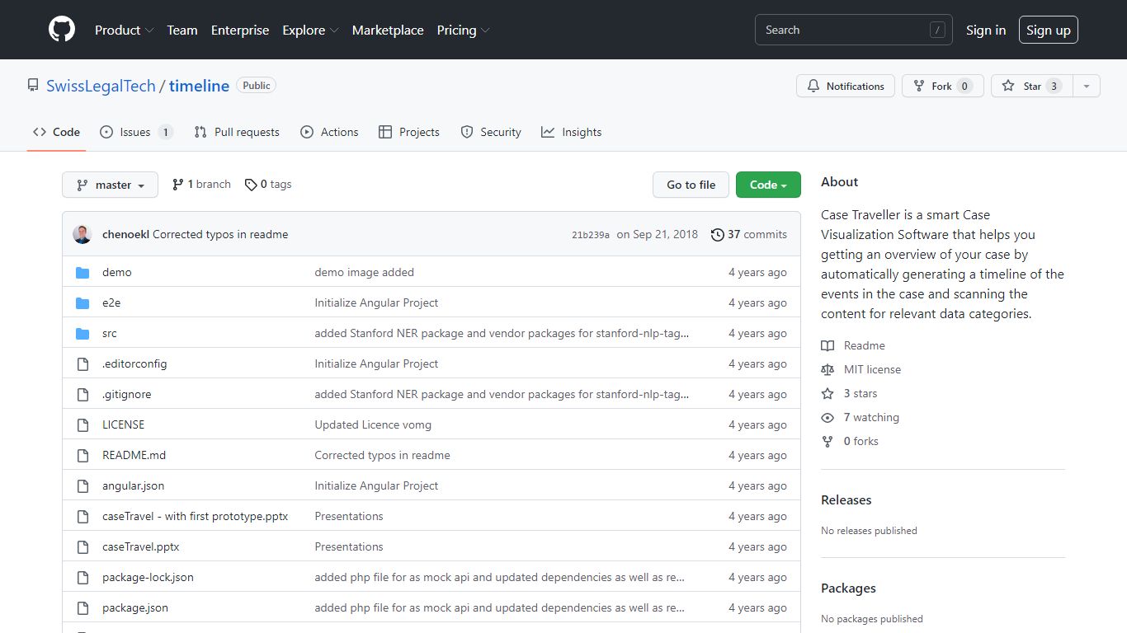The image size is (1127, 633).
Task: Click the src folder icon
Action: tap(83, 333)
